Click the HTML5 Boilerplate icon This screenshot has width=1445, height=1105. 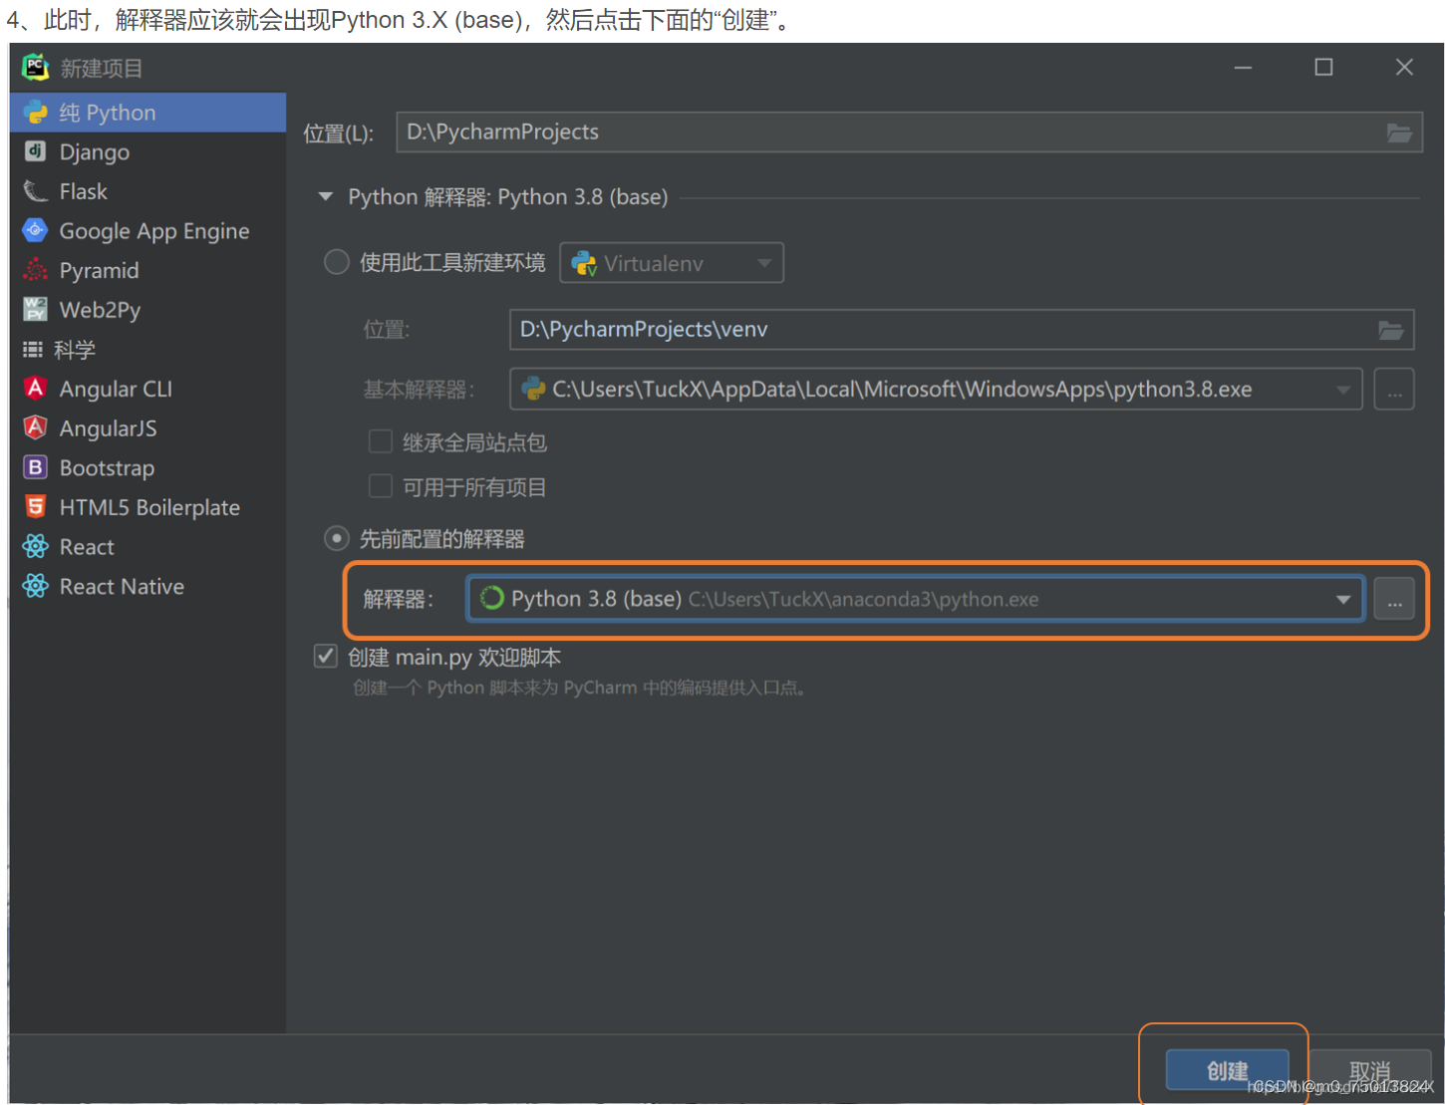[x=37, y=507]
